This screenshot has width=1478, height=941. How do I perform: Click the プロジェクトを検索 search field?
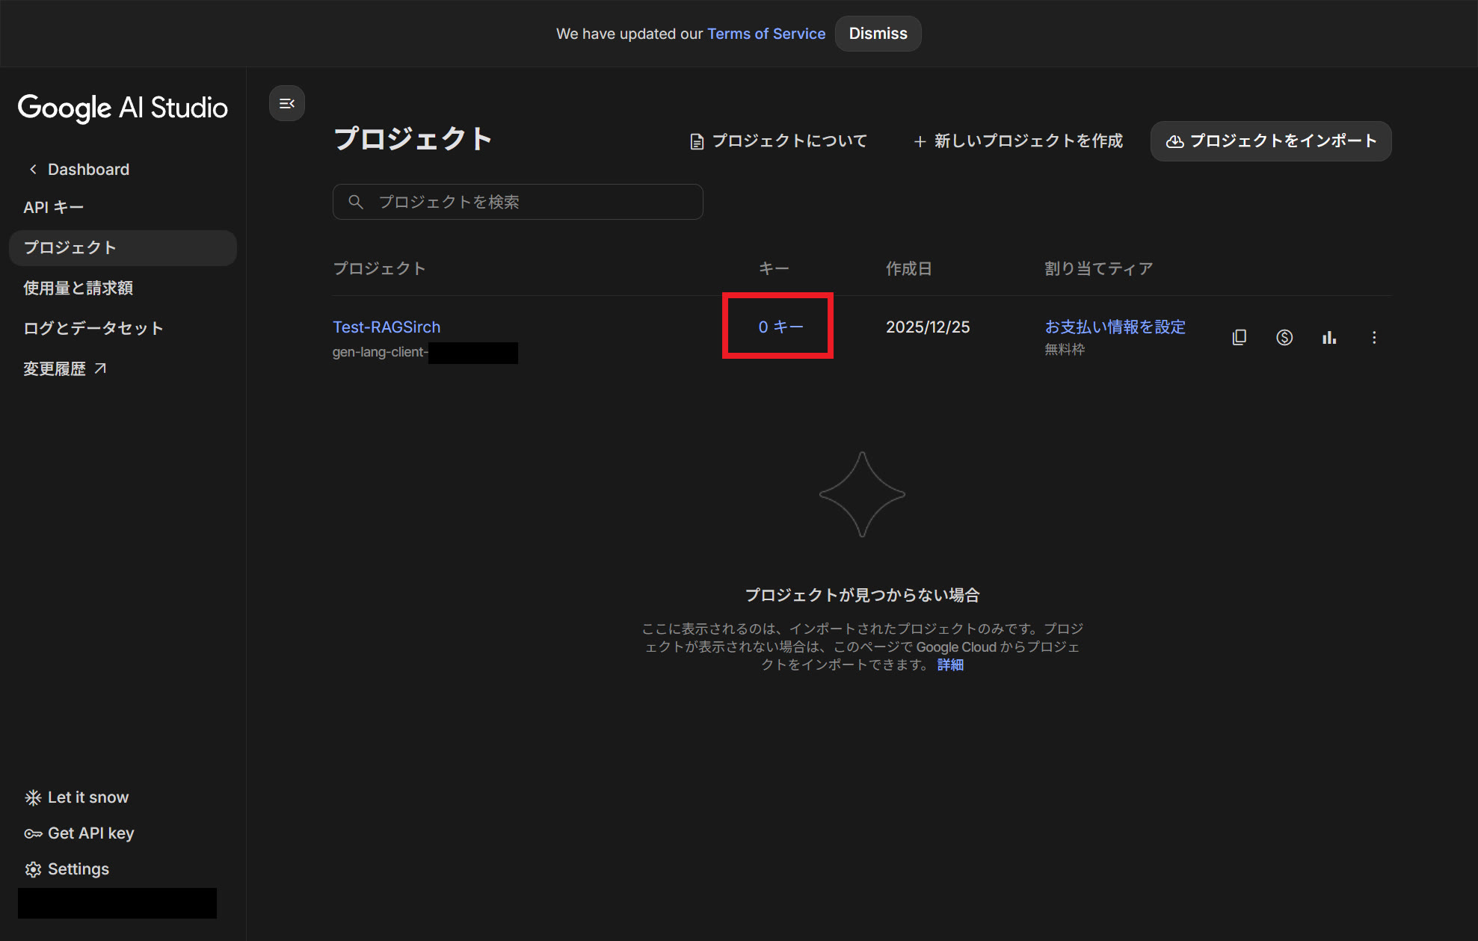click(x=517, y=202)
